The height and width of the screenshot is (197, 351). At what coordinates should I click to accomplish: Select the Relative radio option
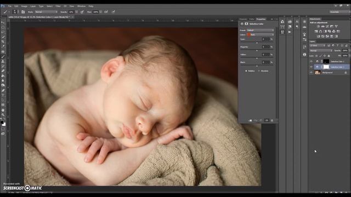click(x=246, y=71)
